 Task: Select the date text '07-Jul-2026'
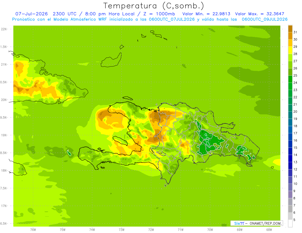[x=32, y=14]
